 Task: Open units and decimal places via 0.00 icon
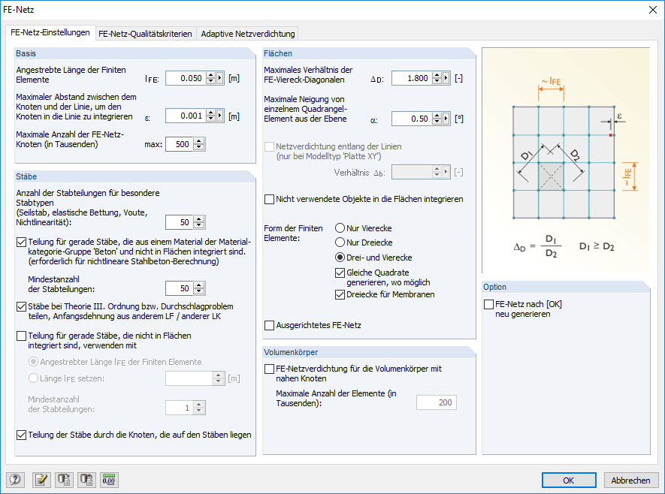tap(108, 480)
